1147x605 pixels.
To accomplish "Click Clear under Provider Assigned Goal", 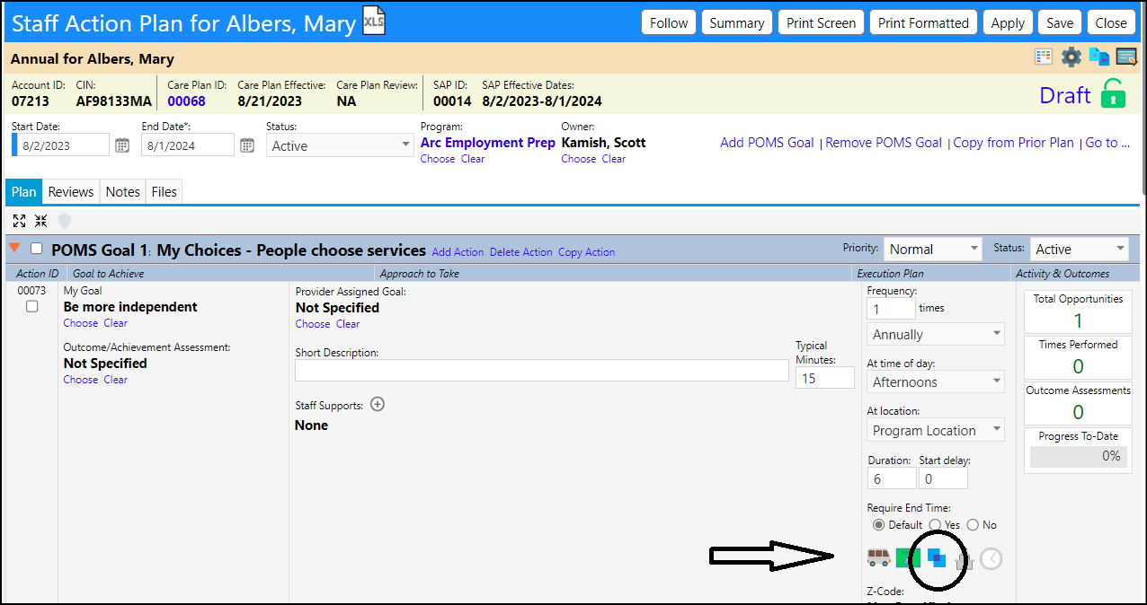I will pos(348,324).
